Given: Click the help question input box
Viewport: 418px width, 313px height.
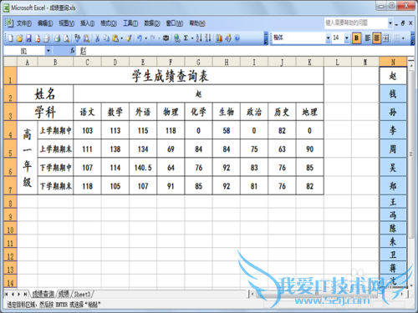Looking at the screenshot, I should pos(356,23).
